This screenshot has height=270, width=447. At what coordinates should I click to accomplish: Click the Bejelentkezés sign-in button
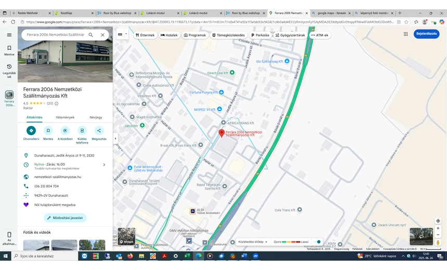pyautogui.click(x=426, y=34)
